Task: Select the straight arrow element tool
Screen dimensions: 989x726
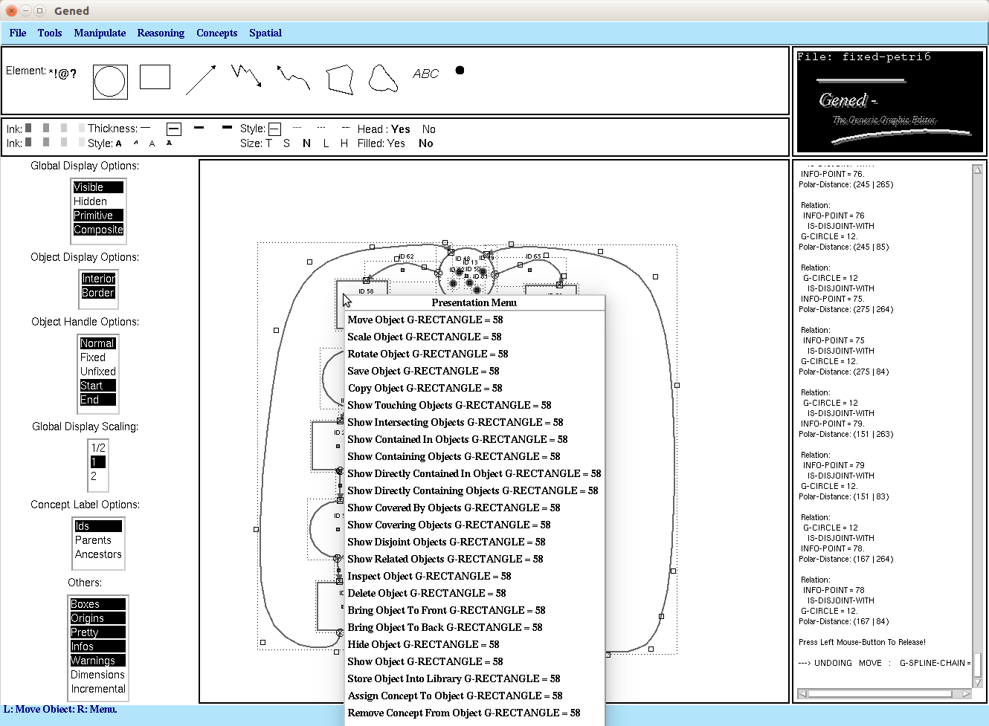Action: click(201, 79)
